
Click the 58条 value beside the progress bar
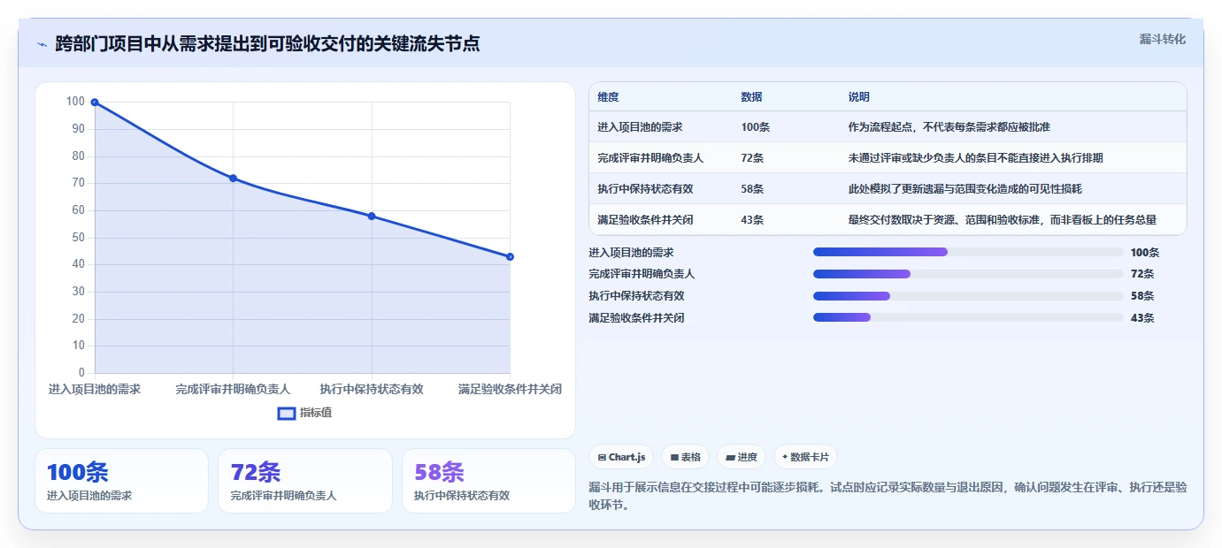[1142, 296]
